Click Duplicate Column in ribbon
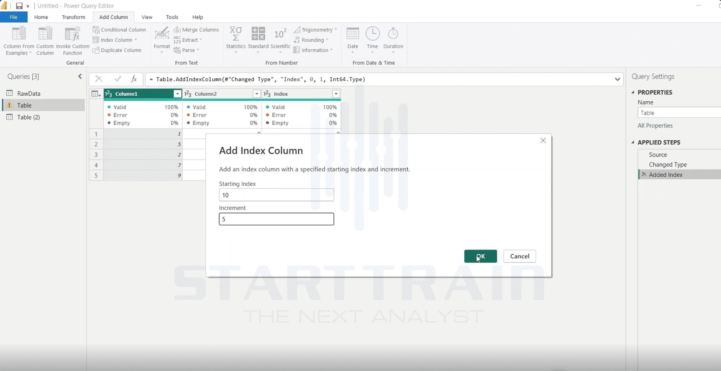721x371 pixels. click(117, 50)
